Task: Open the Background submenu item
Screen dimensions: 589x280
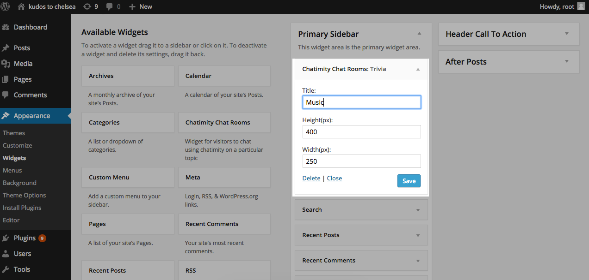Action: 19,183
